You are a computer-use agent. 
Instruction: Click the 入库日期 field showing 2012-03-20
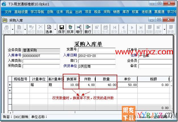tap(97, 56)
